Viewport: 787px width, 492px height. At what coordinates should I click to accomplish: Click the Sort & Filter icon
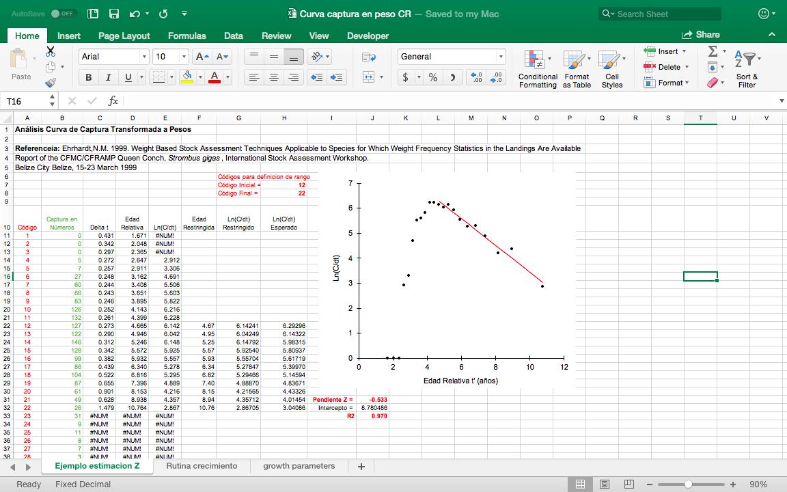pyautogui.click(x=747, y=69)
